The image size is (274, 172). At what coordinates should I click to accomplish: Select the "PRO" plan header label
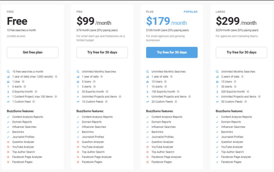pyautogui.click(x=79, y=12)
